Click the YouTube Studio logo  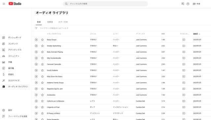15,4
